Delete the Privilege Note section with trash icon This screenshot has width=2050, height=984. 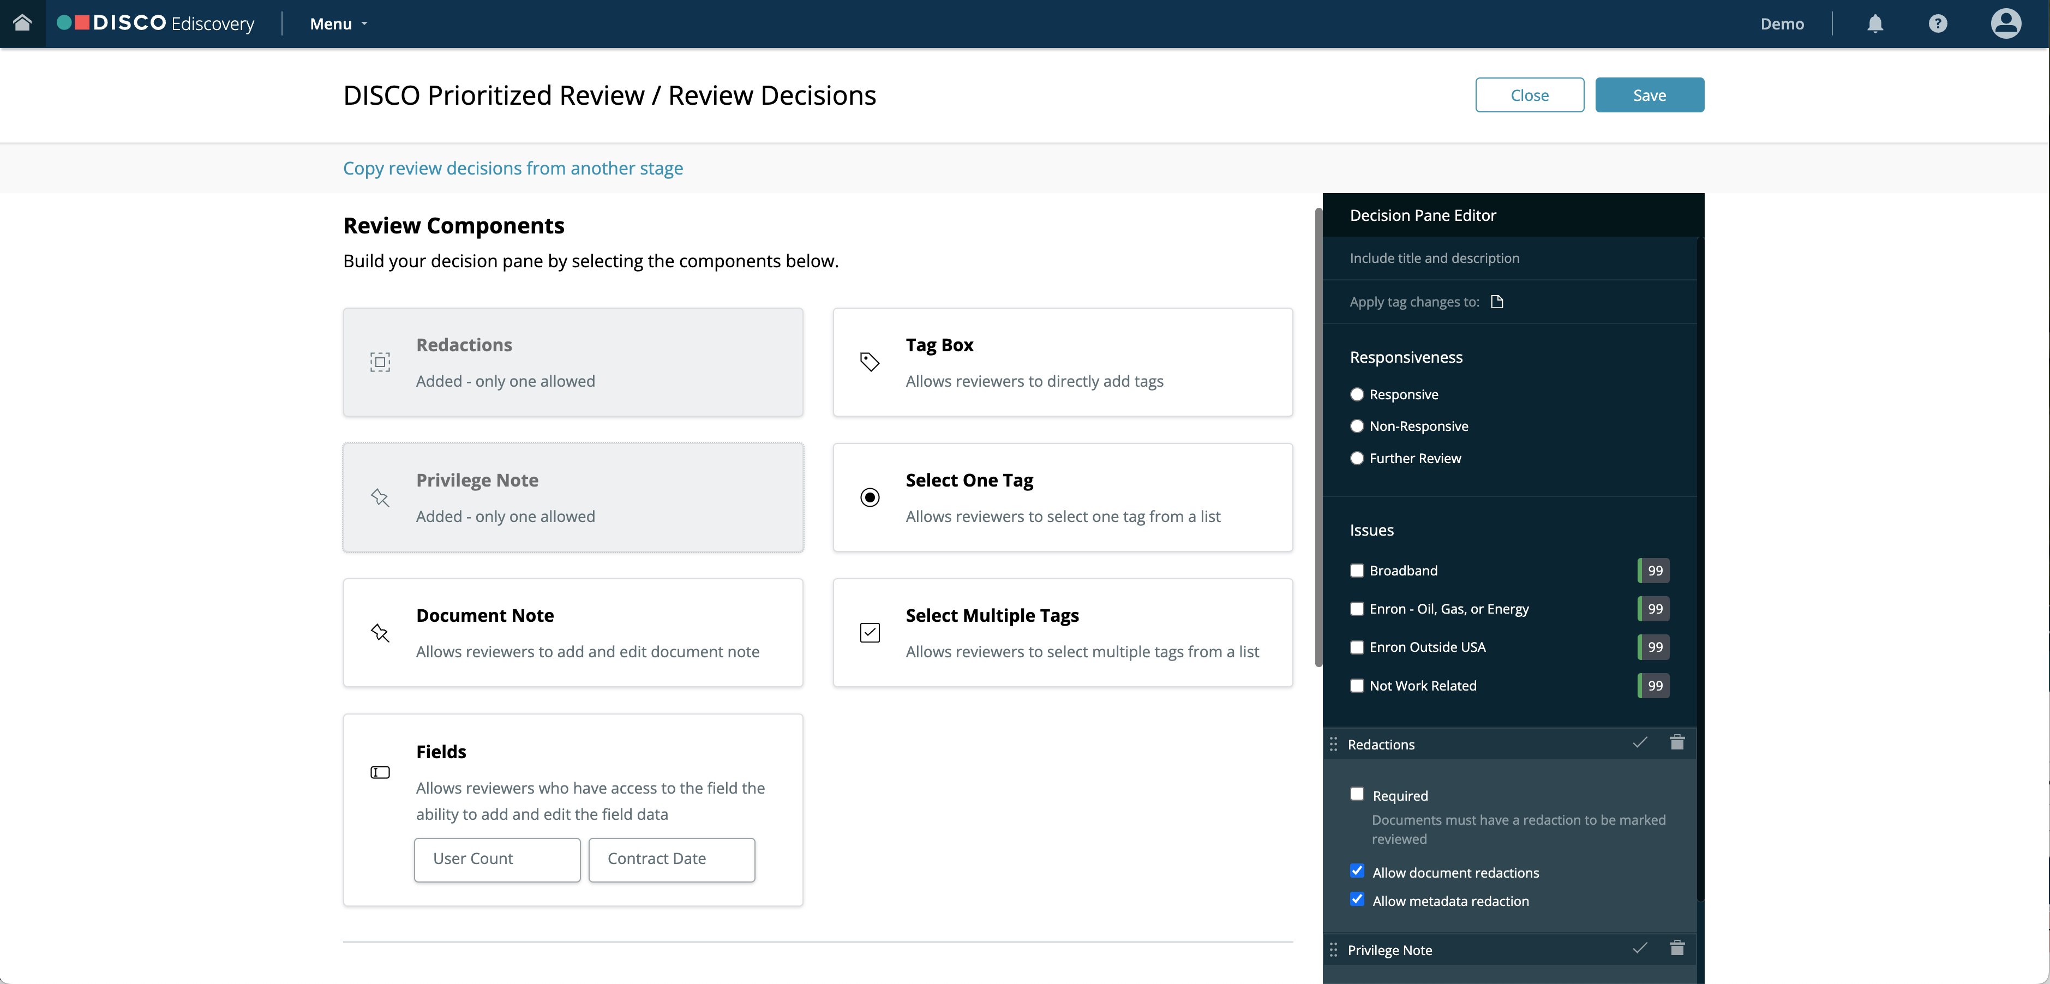coord(1677,947)
